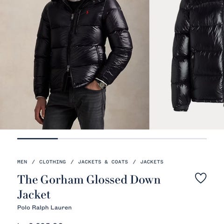Click the slash between MEN and CLOTHING
Screen dimensions: 224x224
click(x=33, y=162)
